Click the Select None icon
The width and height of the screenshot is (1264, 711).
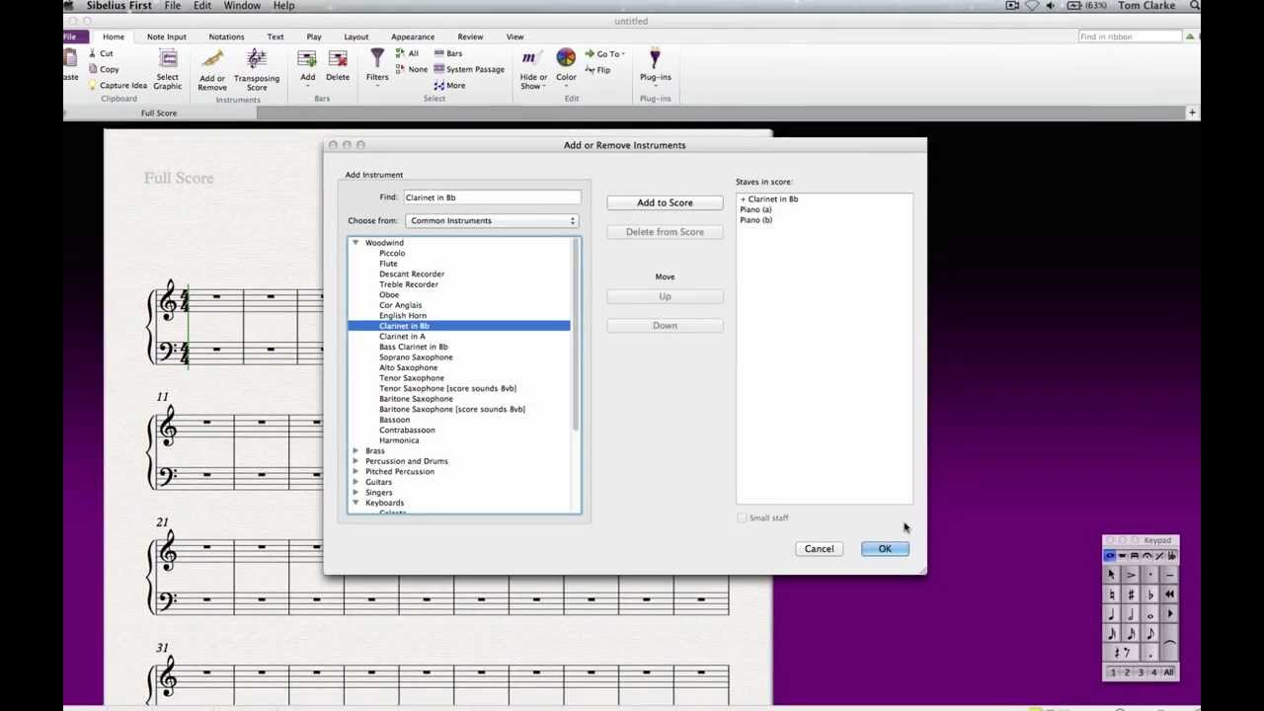(400, 69)
